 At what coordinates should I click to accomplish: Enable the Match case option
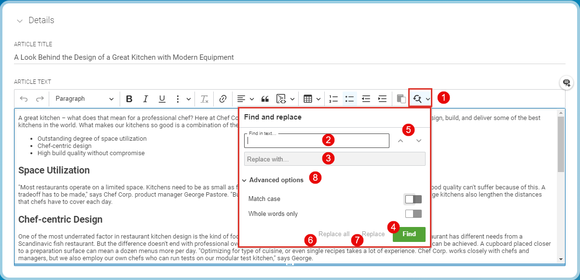pos(413,199)
